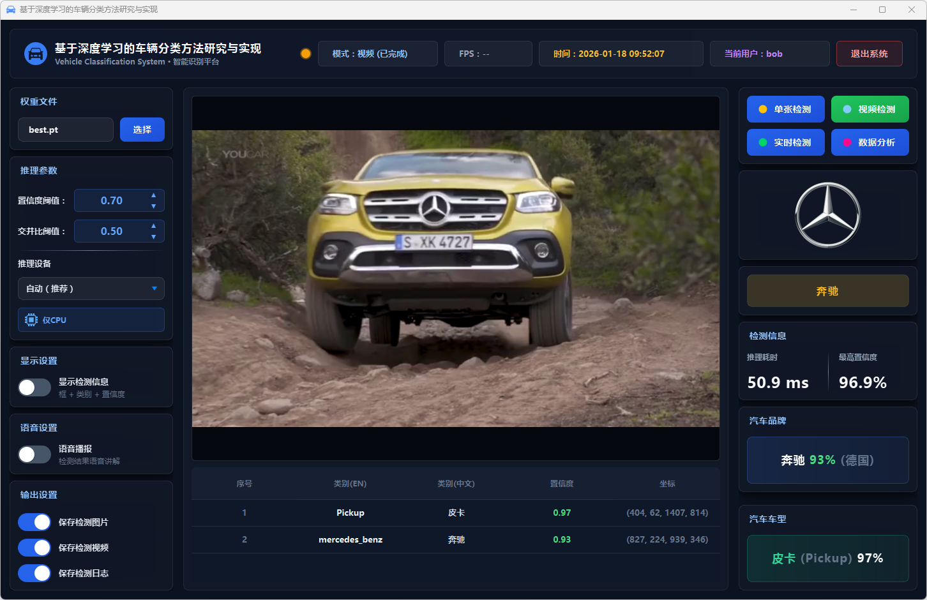Switch to 视频检测 mode
Screen dimensions: 927x600
tap(870, 109)
